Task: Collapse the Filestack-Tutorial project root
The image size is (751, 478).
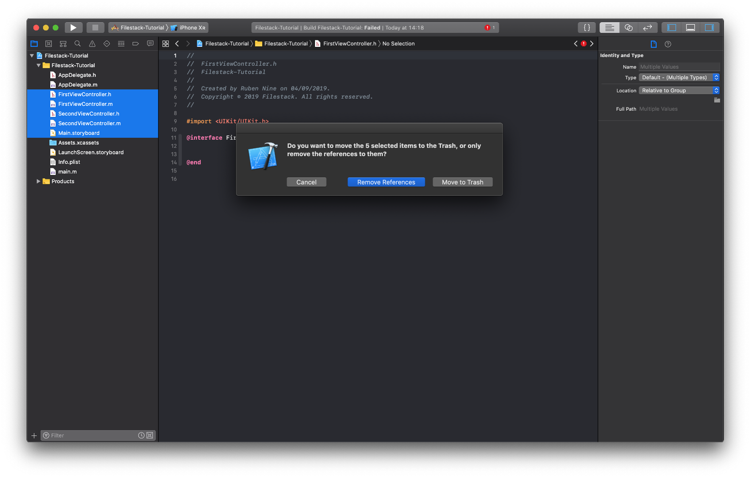Action: click(x=32, y=56)
